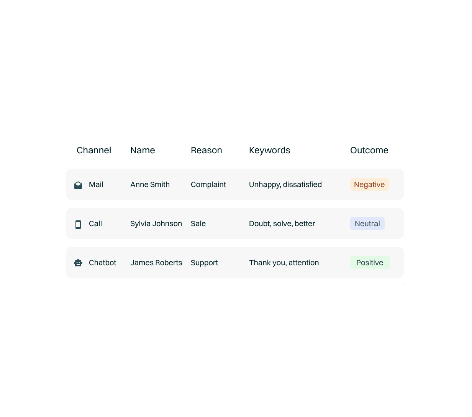The image size is (472, 417).
Task: Select the Positive outcome badge
Action: pos(370,263)
